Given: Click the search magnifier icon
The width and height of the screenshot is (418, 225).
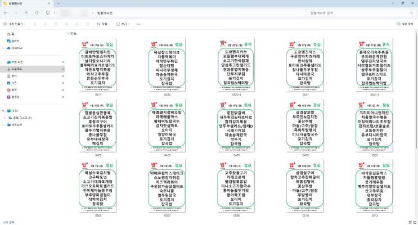Looking at the screenshot, I should [x=412, y=13].
